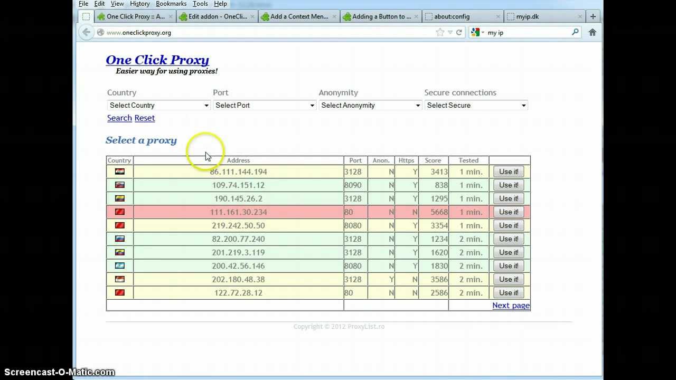Click the flag for 190.145.26.2
676x380 pixels.
(x=120, y=198)
